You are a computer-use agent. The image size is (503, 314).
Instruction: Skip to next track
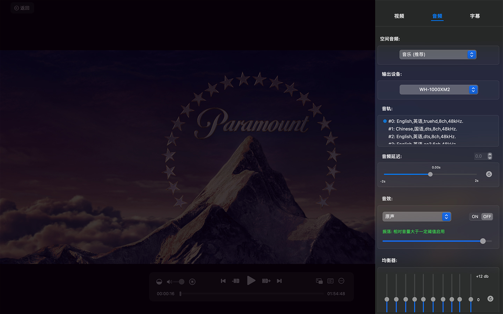[279, 281]
